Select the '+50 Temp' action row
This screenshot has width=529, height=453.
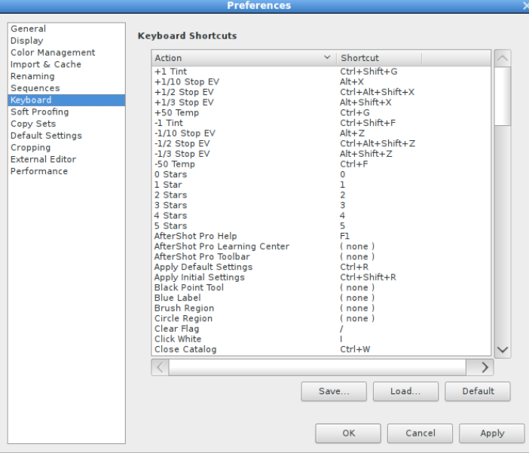coord(322,113)
